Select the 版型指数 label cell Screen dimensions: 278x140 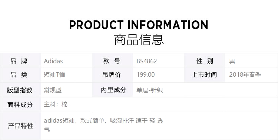[20, 90]
